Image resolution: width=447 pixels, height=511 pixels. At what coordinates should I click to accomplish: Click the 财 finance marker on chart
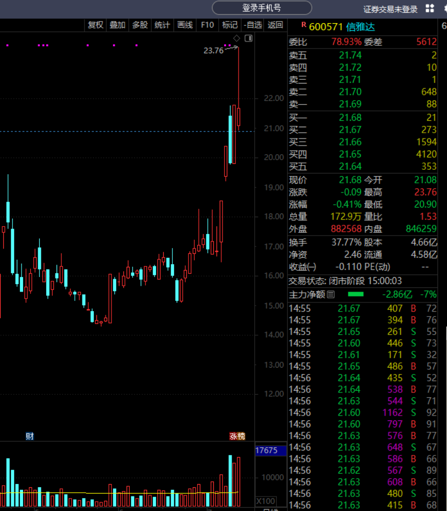click(x=30, y=436)
